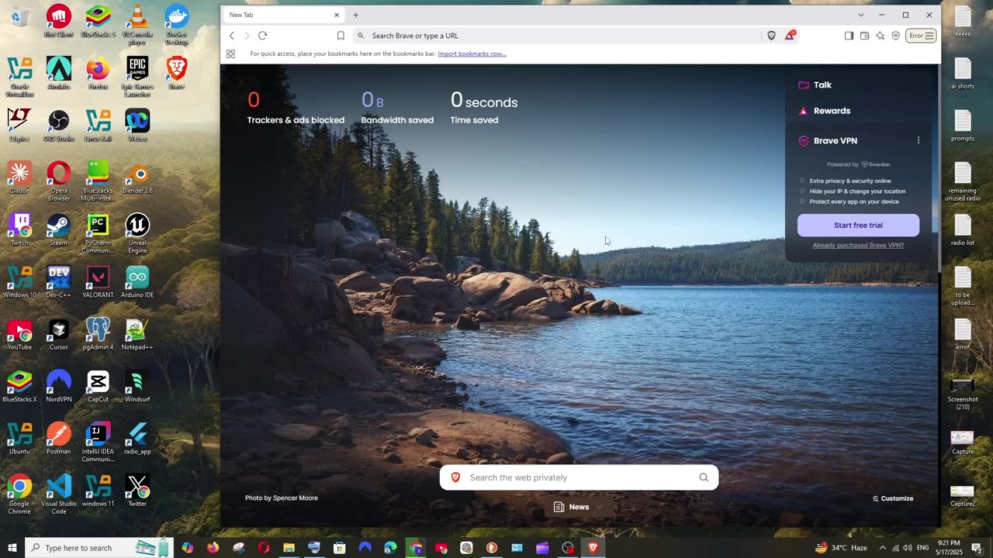Open Riot Client desktop icon
This screenshot has width=993, height=558.
(58, 22)
